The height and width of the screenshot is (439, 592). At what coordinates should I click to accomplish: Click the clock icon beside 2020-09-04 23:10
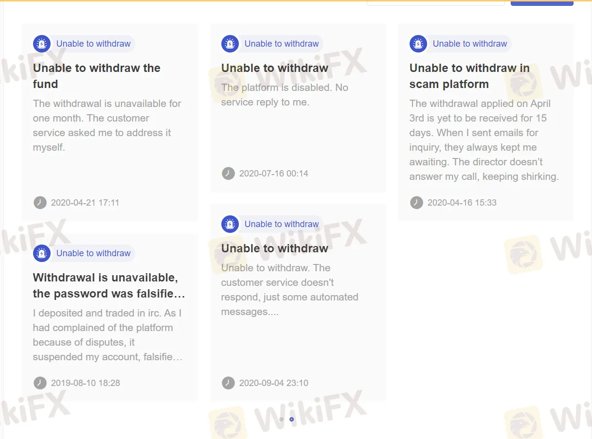[228, 383]
